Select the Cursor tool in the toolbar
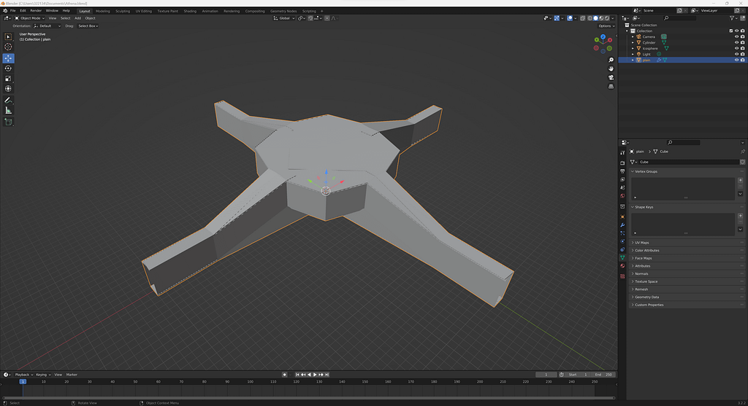 tap(9, 47)
